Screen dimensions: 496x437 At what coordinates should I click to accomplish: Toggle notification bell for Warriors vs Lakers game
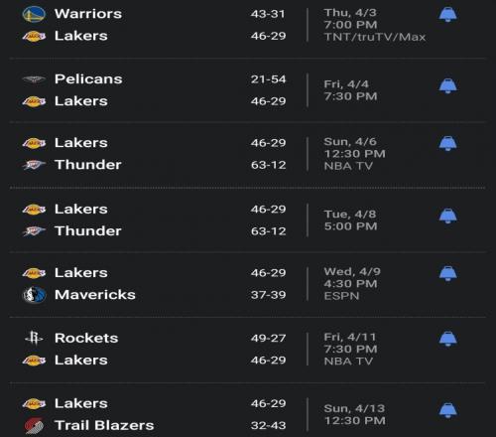click(448, 15)
